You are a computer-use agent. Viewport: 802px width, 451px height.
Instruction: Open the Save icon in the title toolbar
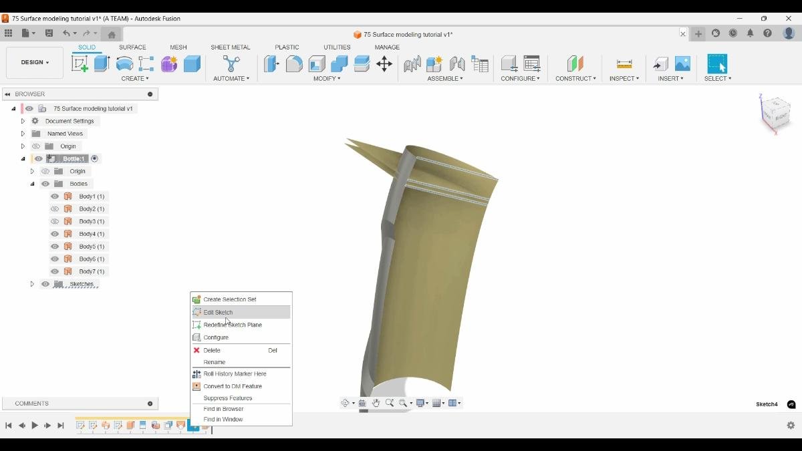[x=49, y=33]
